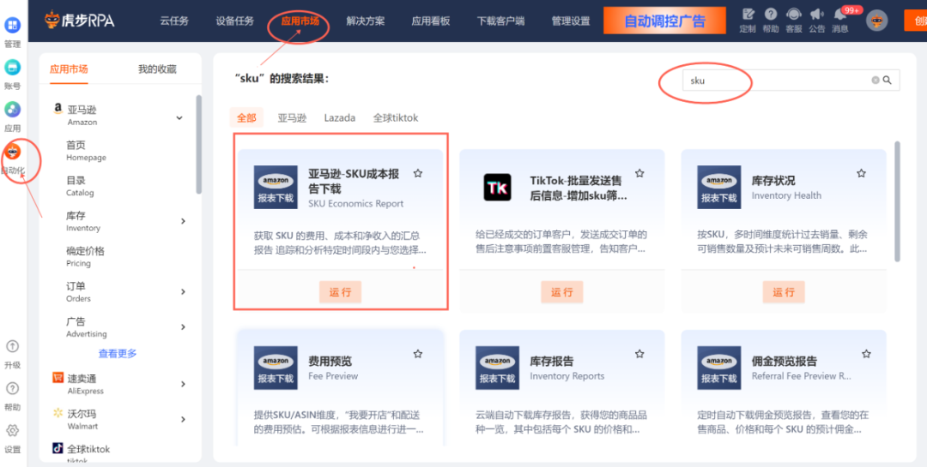Open the 首页 Homepage category
The height and width of the screenshot is (467, 927).
click(x=87, y=151)
